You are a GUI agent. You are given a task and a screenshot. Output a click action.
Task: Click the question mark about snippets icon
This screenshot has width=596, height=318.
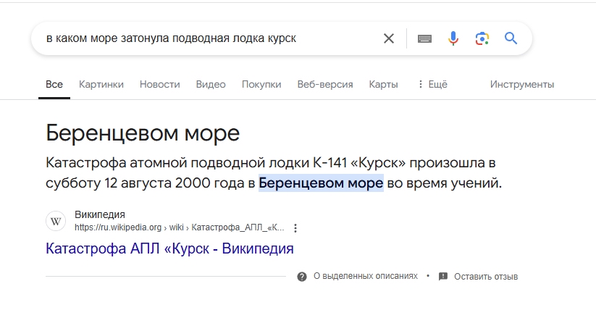(302, 277)
